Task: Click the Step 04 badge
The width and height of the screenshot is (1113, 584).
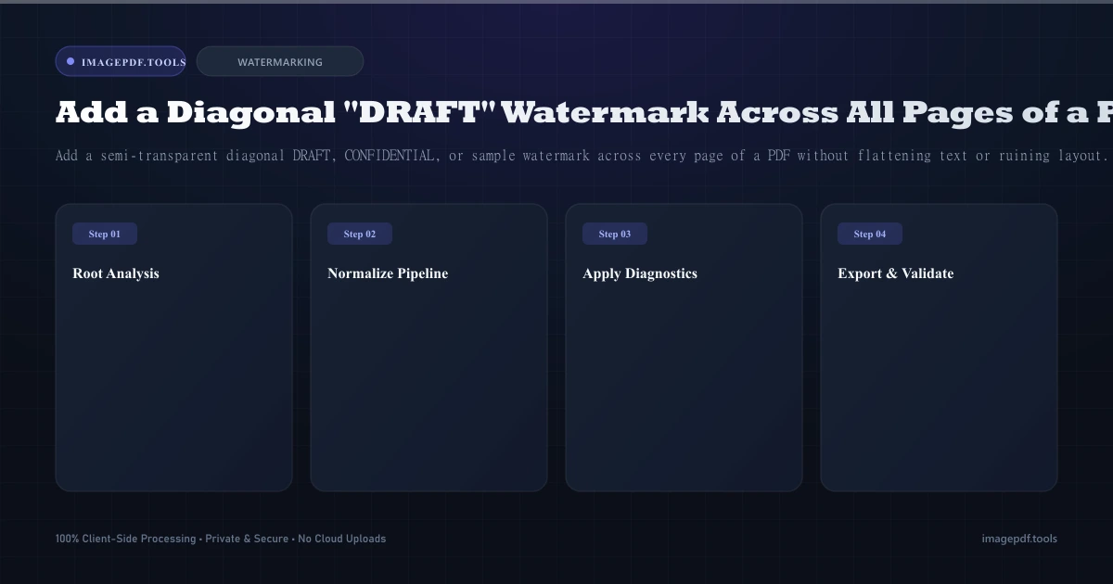Action: point(870,234)
